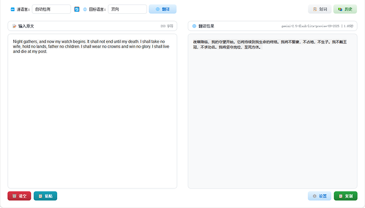
Task: Open the 历史 history button
Action: click(345, 10)
